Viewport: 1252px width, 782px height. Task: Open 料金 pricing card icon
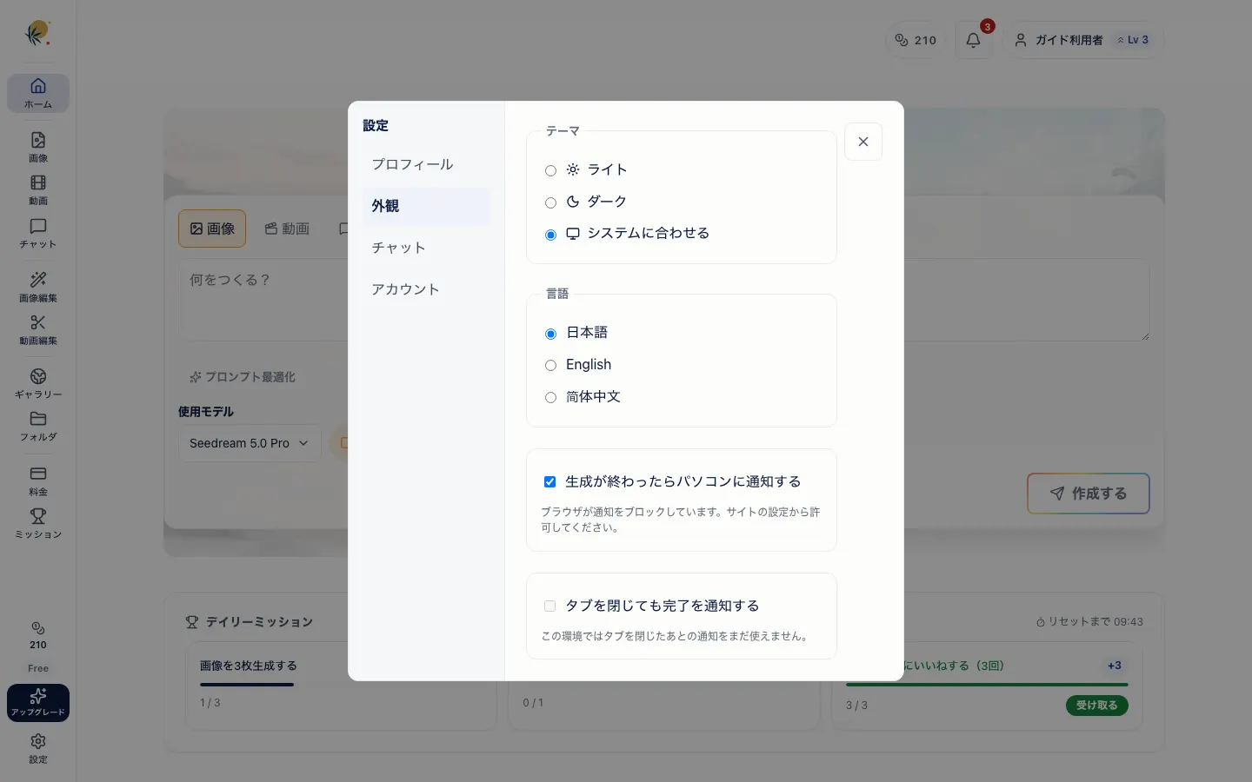38,480
